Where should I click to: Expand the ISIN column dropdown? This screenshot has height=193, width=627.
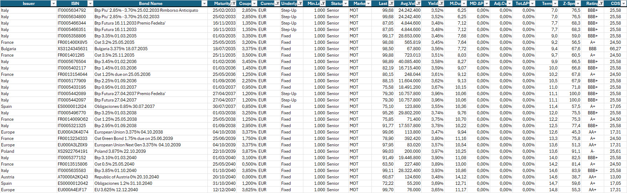[x=90, y=4]
